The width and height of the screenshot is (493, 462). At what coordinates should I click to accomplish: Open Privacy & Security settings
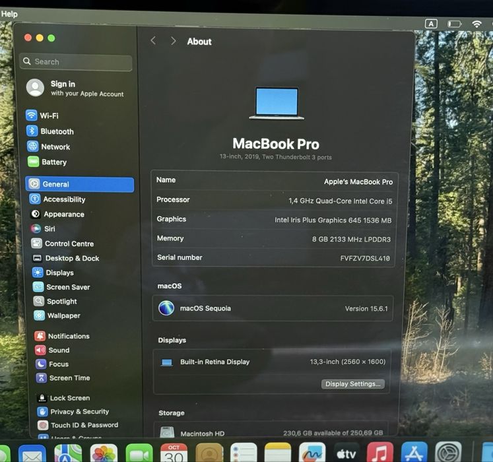(73, 411)
